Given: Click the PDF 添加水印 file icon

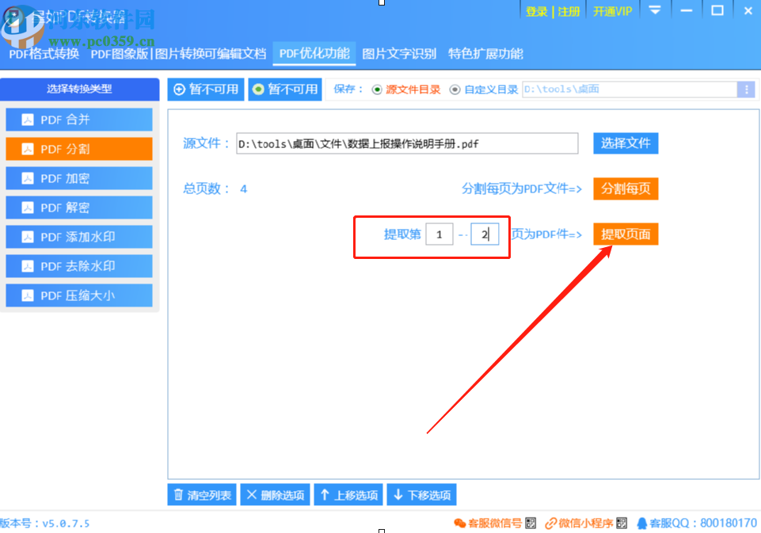Looking at the screenshot, I should coord(28,237).
